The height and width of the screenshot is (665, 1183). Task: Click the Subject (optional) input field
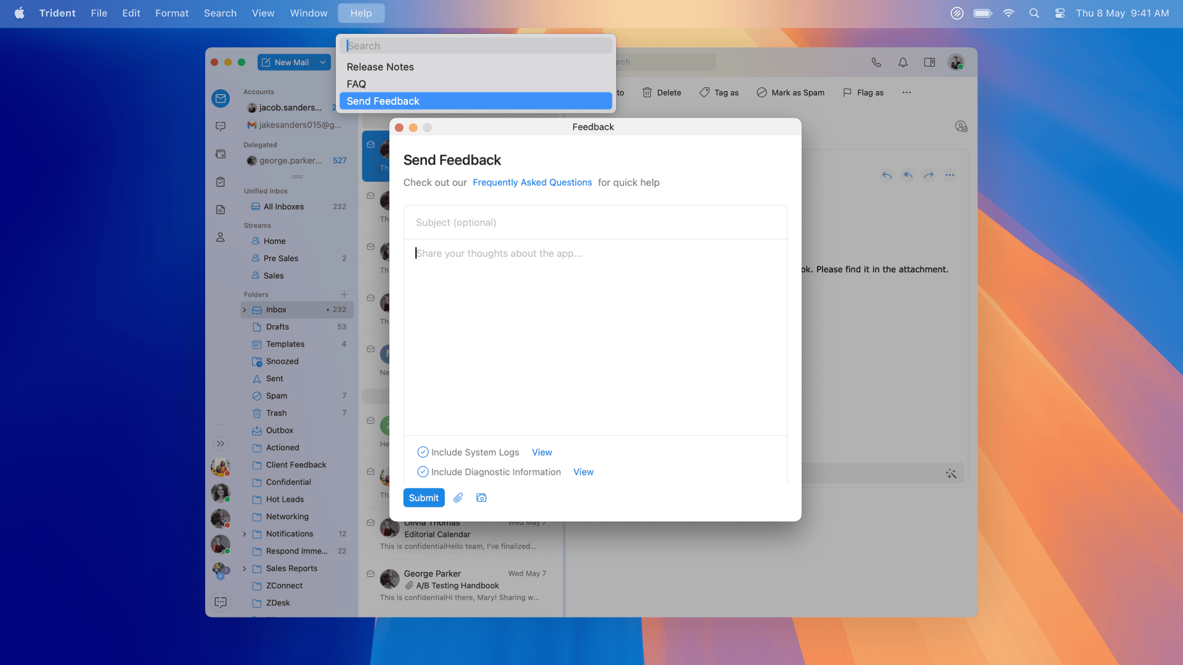pyautogui.click(x=595, y=222)
